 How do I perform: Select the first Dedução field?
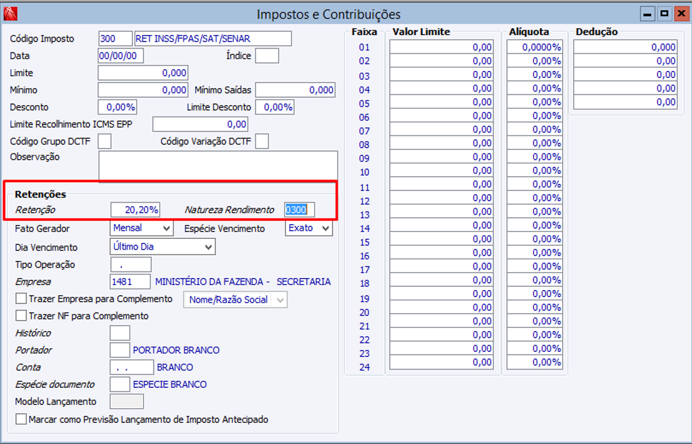625,47
